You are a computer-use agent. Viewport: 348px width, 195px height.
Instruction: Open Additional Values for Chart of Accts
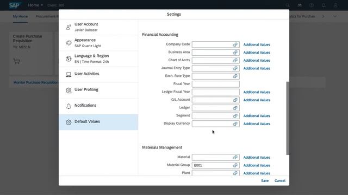click(x=257, y=60)
